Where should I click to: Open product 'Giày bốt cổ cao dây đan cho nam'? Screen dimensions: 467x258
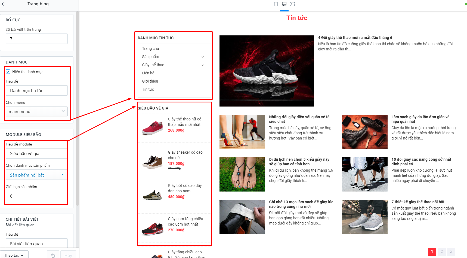point(185,188)
